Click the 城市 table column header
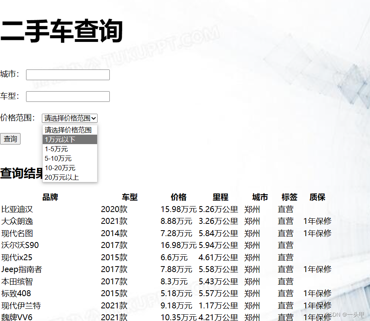This screenshot has width=370, height=321. click(260, 197)
